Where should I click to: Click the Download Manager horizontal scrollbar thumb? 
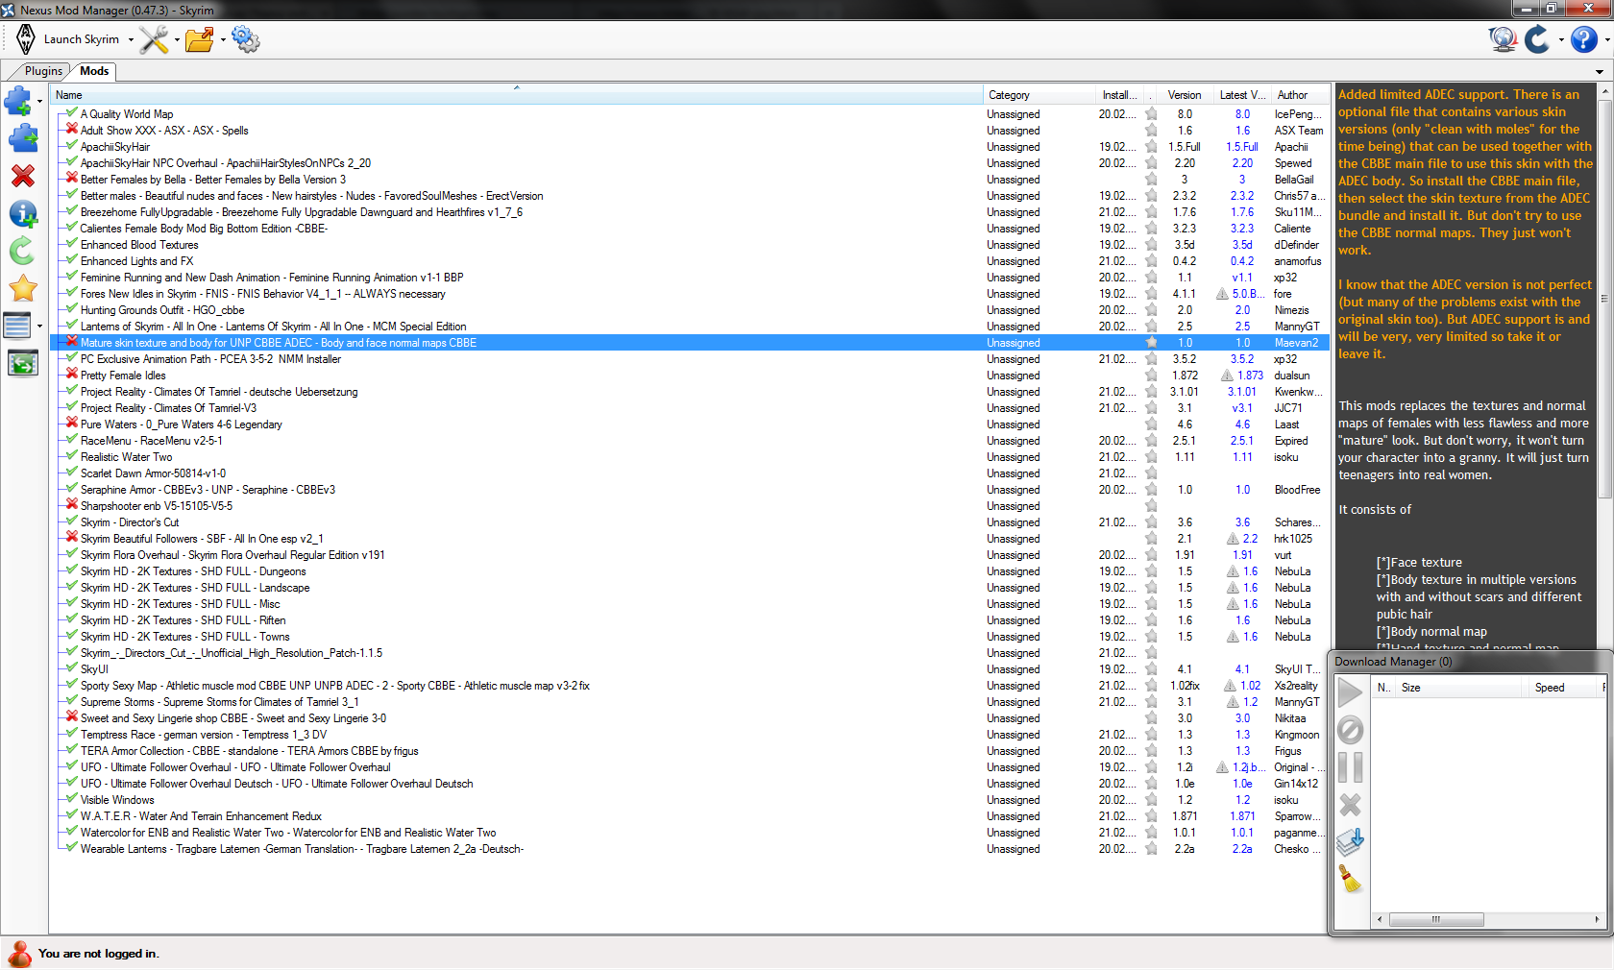[x=1435, y=919]
